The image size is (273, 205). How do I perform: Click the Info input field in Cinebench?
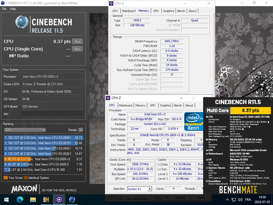52,114
